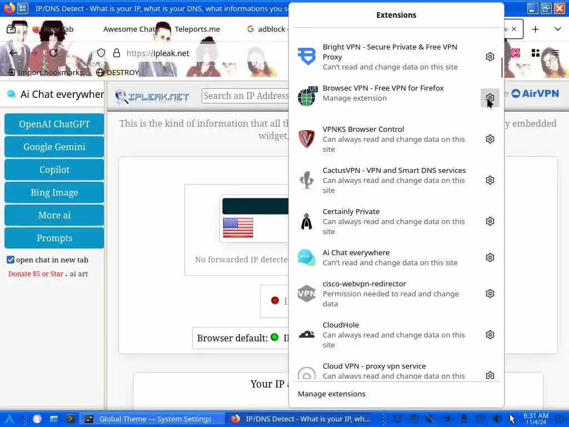This screenshot has width=569, height=427.
Task: Open settings gear for Cloud VPN proxy
Action: [490, 375]
